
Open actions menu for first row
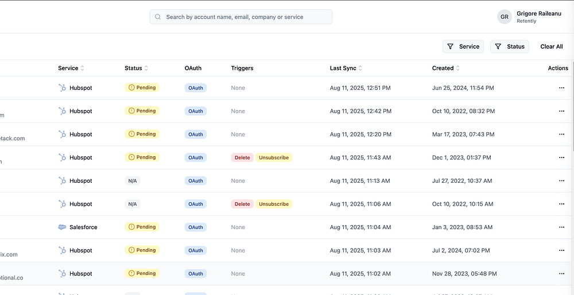(x=561, y=88)
